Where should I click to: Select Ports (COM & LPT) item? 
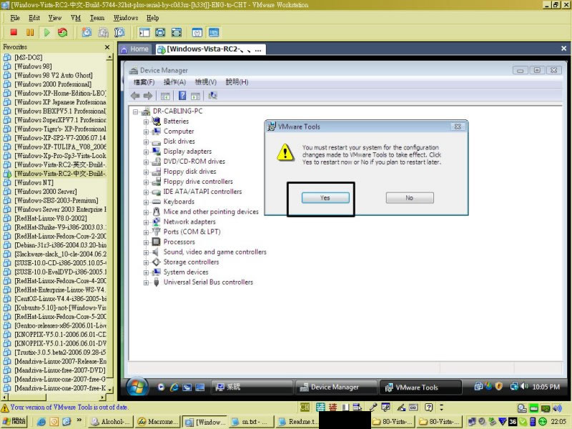192,232
